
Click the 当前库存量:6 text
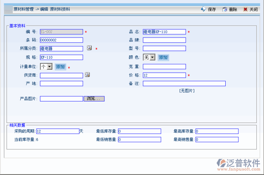(x=26, y=139)
